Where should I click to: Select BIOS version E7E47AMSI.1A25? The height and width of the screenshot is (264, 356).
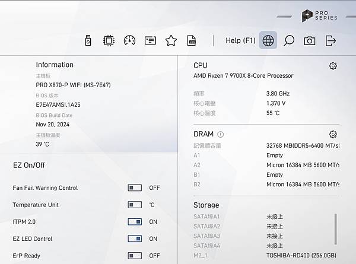pos(58,104)
